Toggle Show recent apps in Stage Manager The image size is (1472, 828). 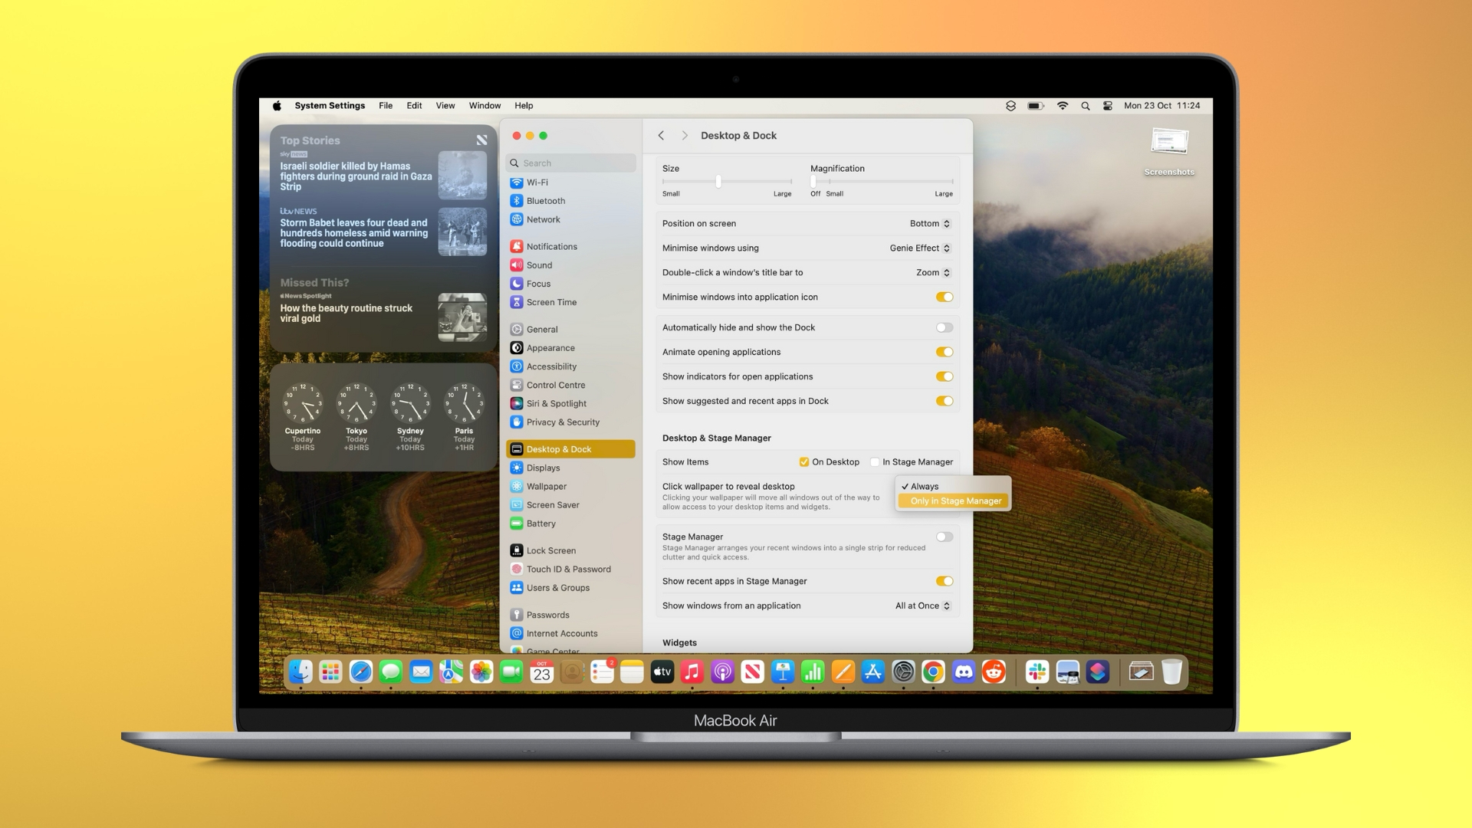tap(945, 581)
